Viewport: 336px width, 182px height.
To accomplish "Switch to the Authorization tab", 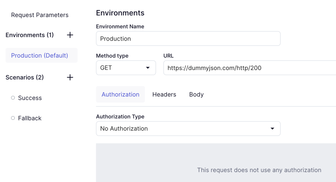I will [120, 94].
